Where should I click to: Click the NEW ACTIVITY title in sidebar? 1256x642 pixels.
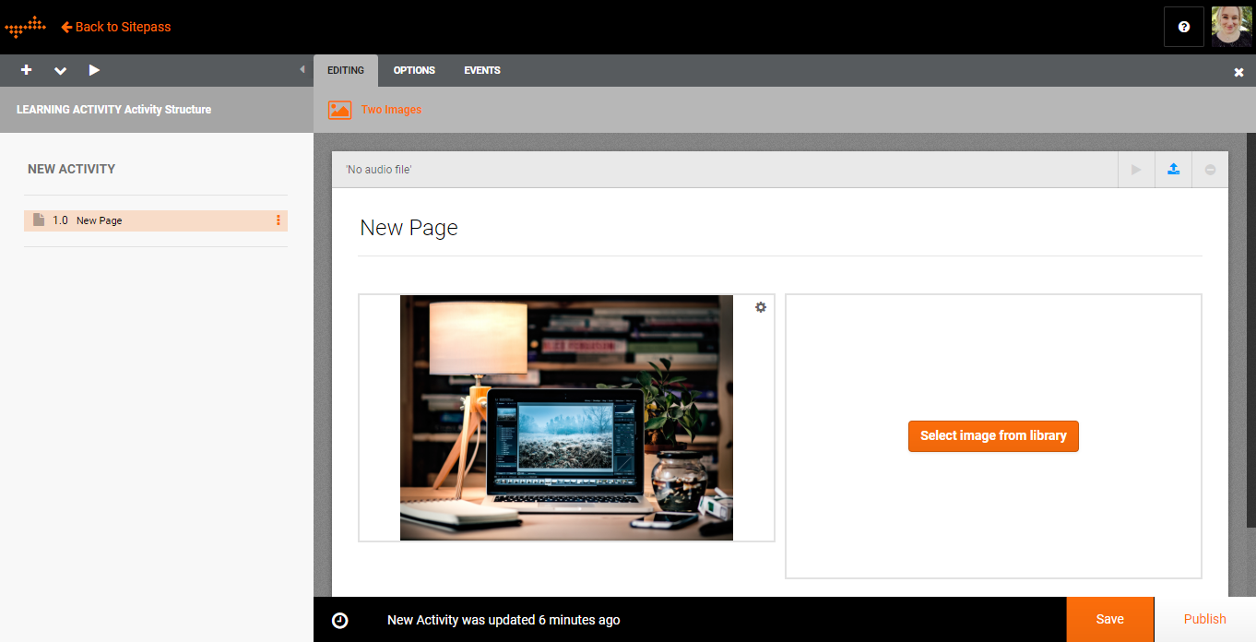point(72,169)
